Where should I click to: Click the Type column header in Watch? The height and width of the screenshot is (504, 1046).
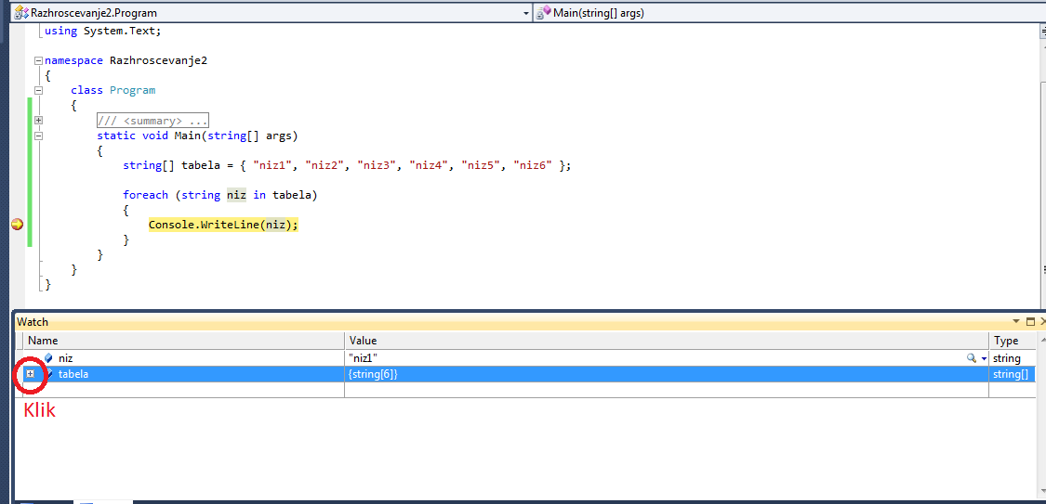[1012, 341]
